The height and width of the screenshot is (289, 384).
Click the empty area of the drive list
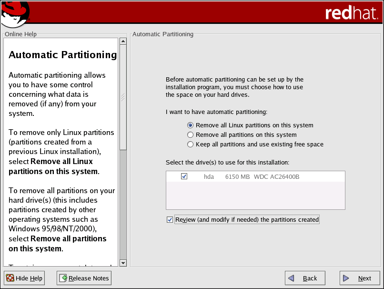[255, 196]
